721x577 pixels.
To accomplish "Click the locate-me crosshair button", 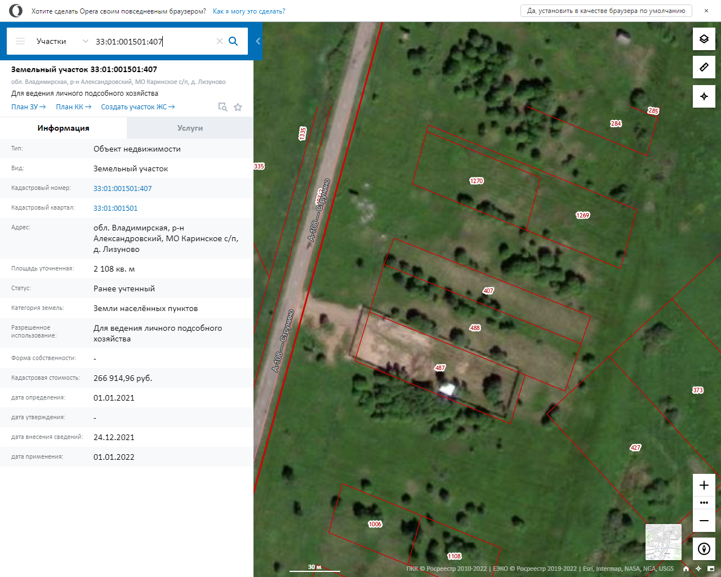I will [x=704, y=96].
